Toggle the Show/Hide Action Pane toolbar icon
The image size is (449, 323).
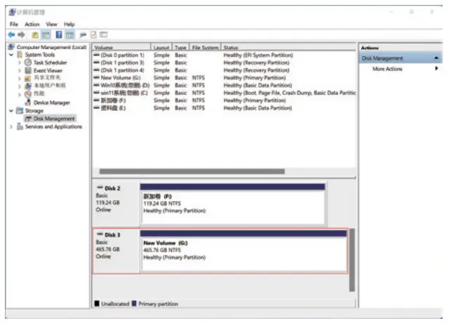(69, 35)
